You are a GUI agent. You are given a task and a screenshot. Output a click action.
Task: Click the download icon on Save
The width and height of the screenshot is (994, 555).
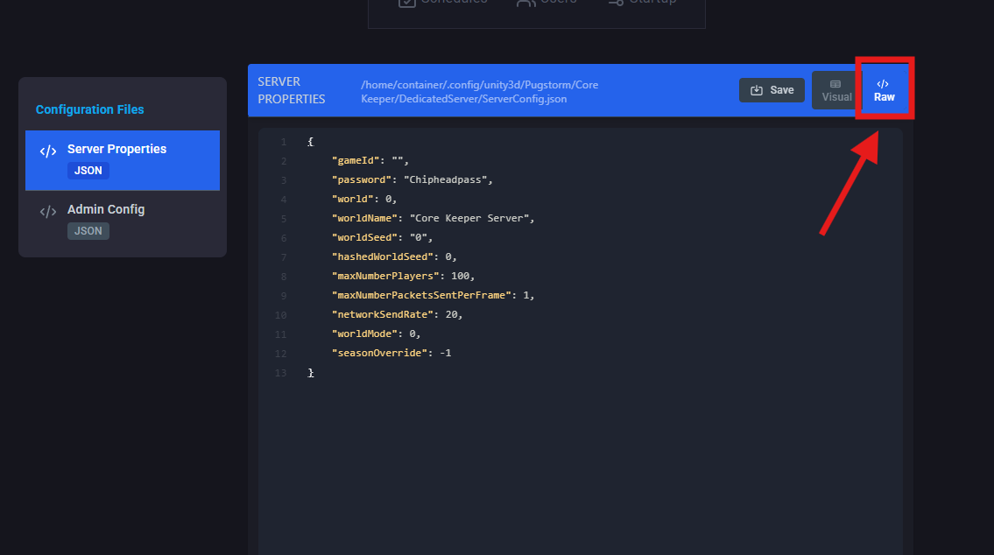point(757,90)
